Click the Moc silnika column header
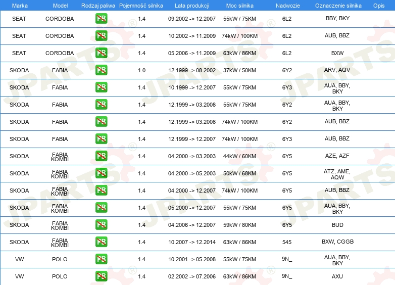Viewport: 395px width, 285px height. (239, 6)
